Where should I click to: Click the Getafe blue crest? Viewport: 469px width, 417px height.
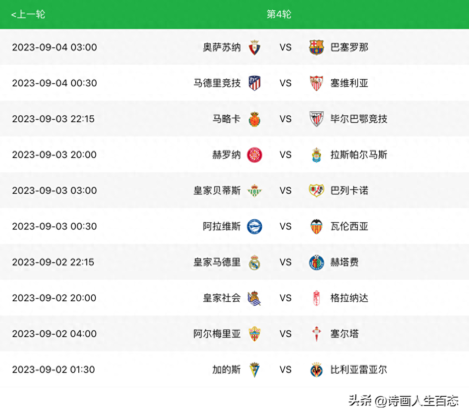coord(316,262)
